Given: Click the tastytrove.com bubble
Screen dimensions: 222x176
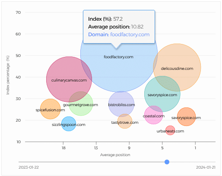Looking at the screenshot, I should [125, 121].
